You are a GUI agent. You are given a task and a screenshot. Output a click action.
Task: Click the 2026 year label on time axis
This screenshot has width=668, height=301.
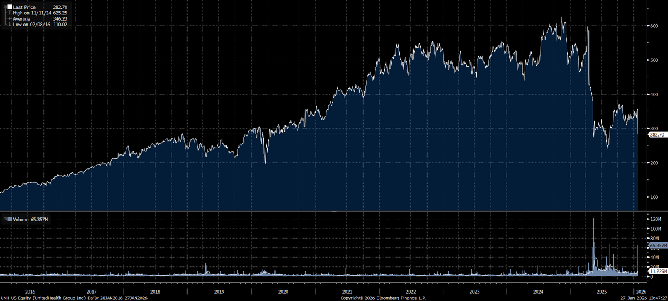click(641, 292)
